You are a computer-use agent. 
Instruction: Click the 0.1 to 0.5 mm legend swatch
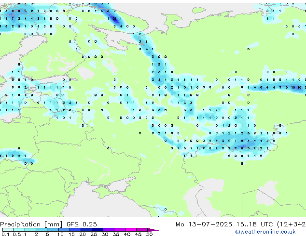[x=8, y=230]
